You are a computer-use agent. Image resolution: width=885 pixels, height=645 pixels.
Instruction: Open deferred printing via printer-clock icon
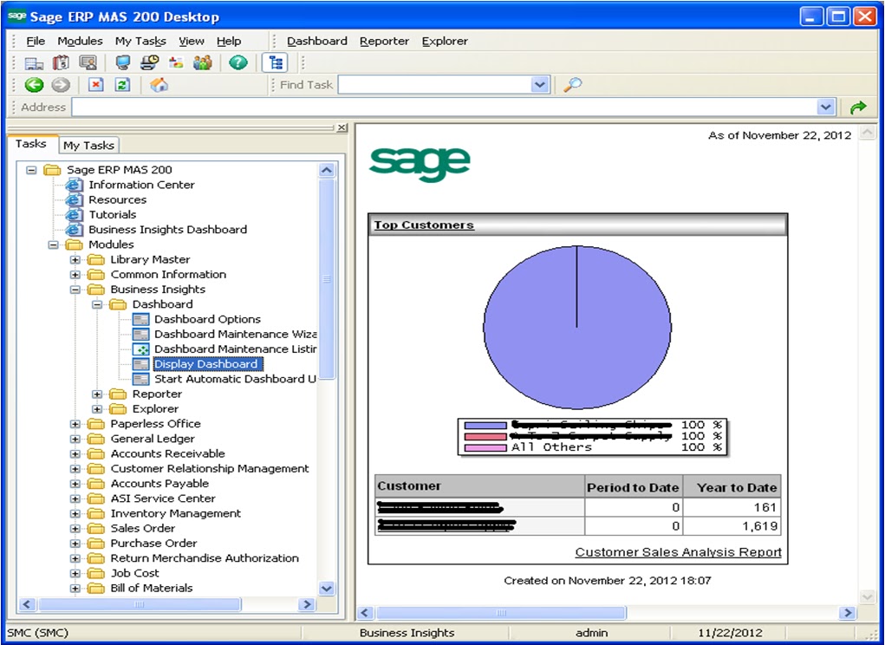(150, 62)
